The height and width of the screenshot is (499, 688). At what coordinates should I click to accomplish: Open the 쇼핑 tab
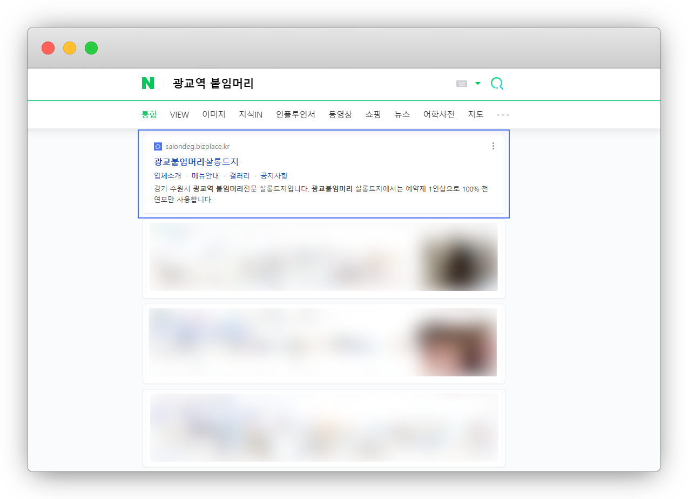373,114
